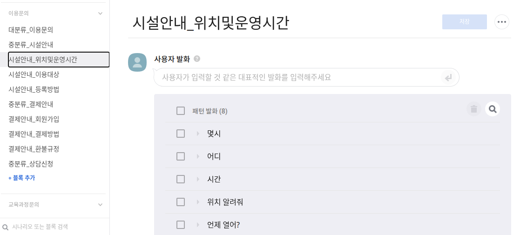The height and width of the screenshot is (235, 527).
Task: Click the + 블록 추가 link
Action: pyautogui.click(x=21, y=178)
